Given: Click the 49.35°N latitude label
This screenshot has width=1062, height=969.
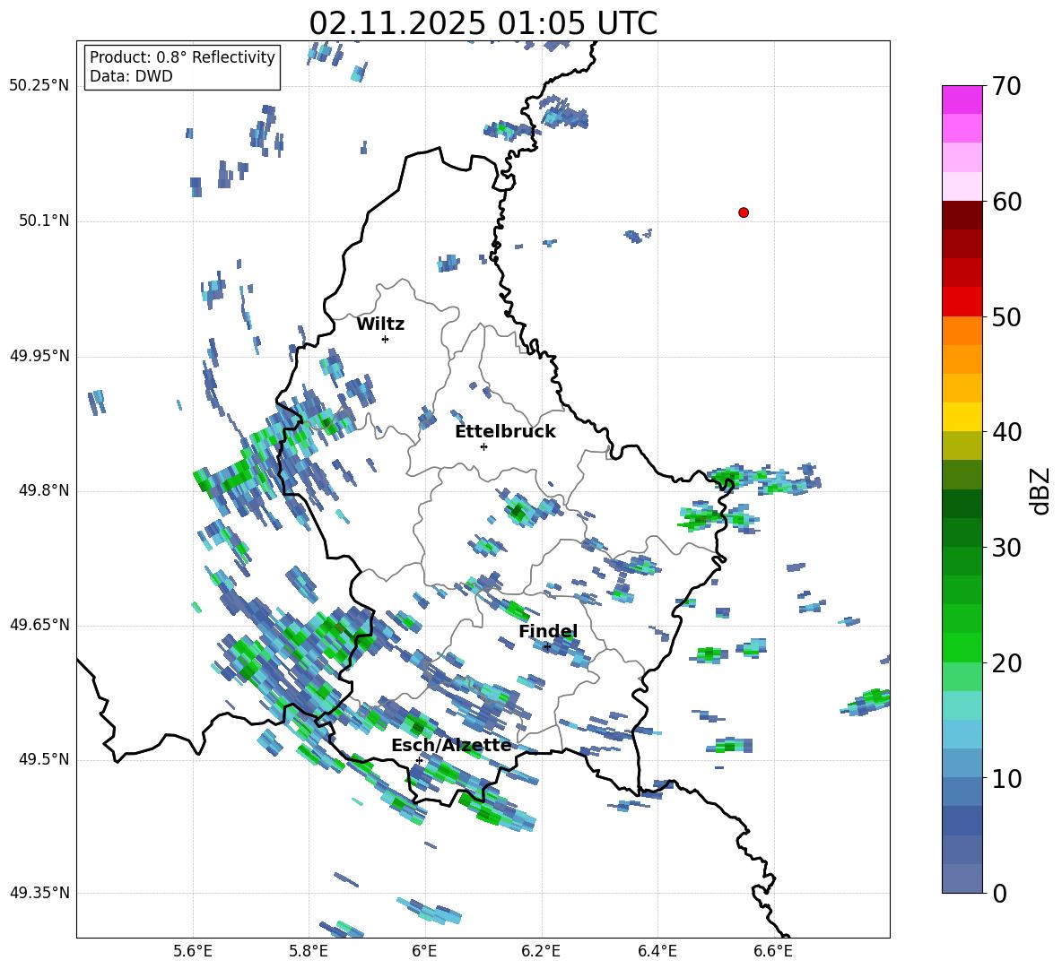Looking at the screenshot, I should pos(39,893).
